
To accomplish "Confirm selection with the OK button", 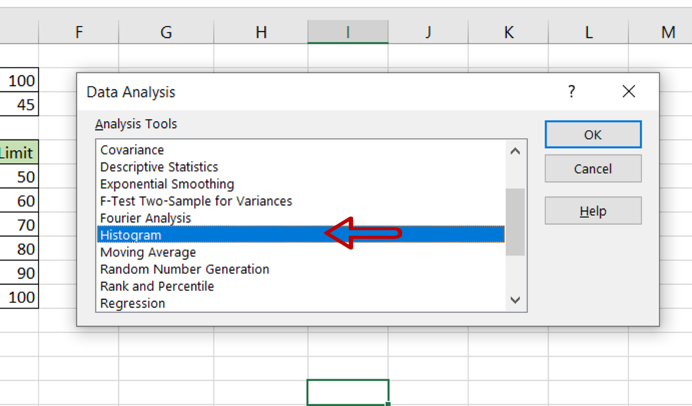I will (593, 134).
